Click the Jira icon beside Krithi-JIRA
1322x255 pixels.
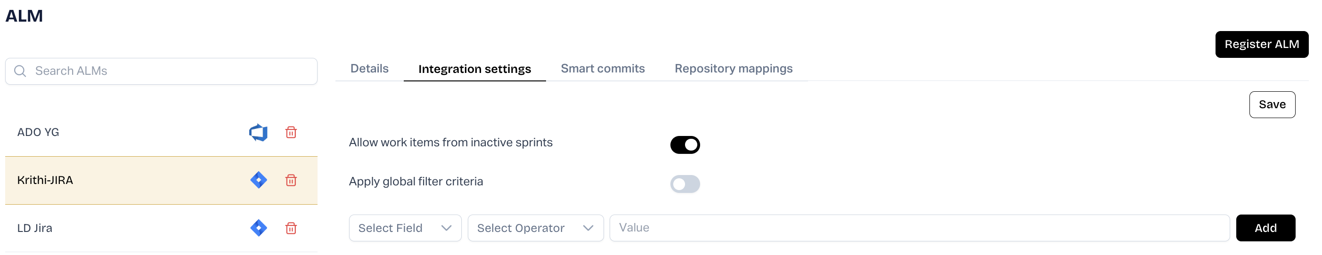[258, 180]
